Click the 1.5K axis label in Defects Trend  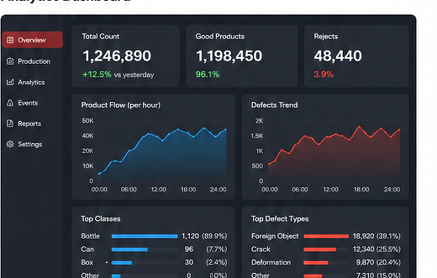click(x=257, y=136)
